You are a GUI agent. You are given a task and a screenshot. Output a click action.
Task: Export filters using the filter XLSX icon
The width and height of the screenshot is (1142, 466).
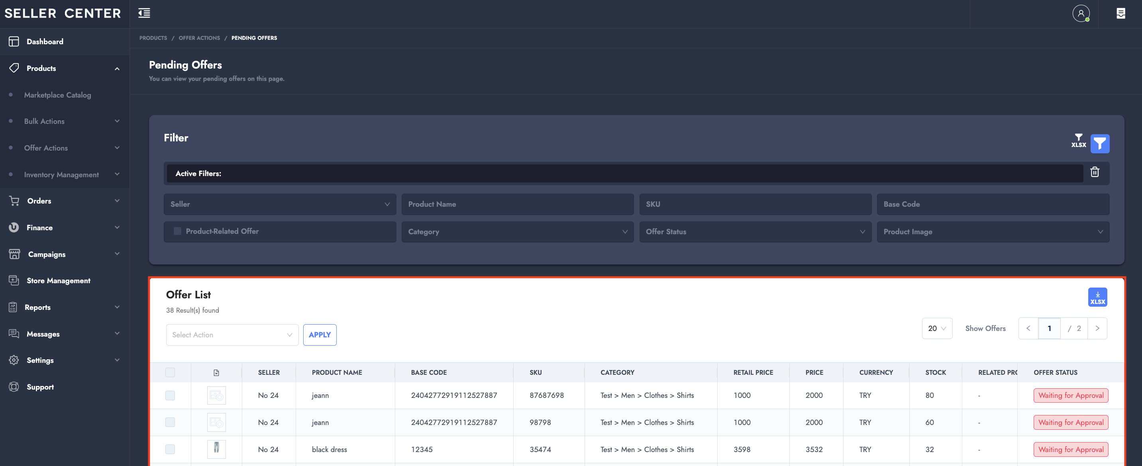pyautogui.click(x=1078, y=141)
